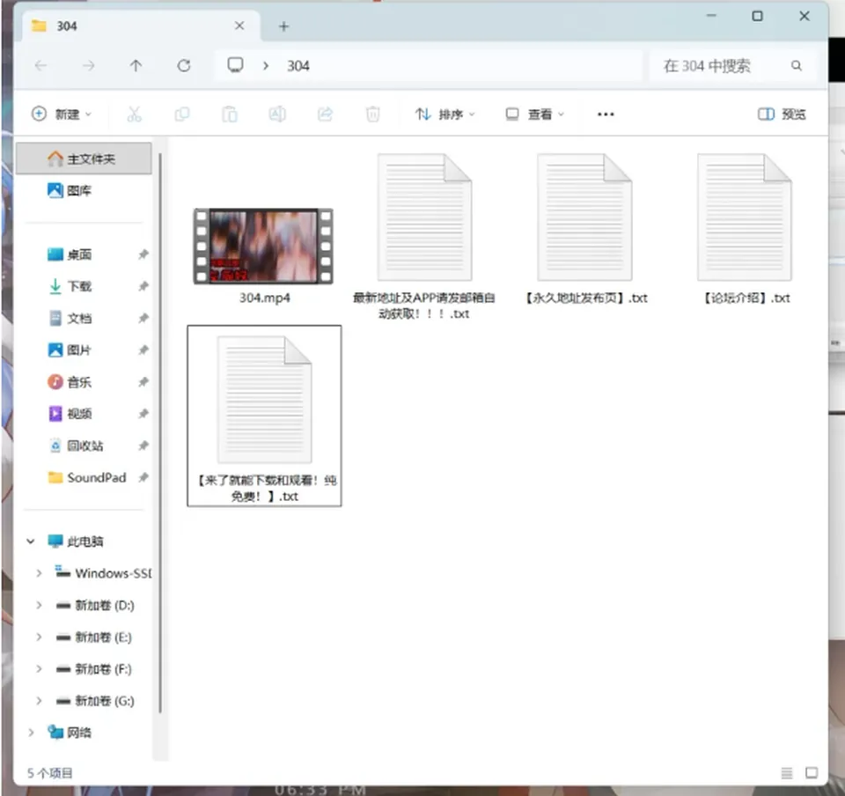The image size is (845, 796).
Task: Select the 【论坛介绍】.txt file
Action: click(x=746, y=230)
